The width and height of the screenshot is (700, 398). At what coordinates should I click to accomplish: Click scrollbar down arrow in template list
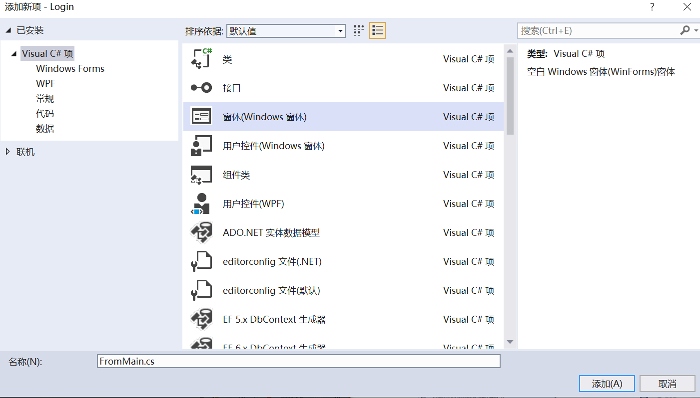510,342
